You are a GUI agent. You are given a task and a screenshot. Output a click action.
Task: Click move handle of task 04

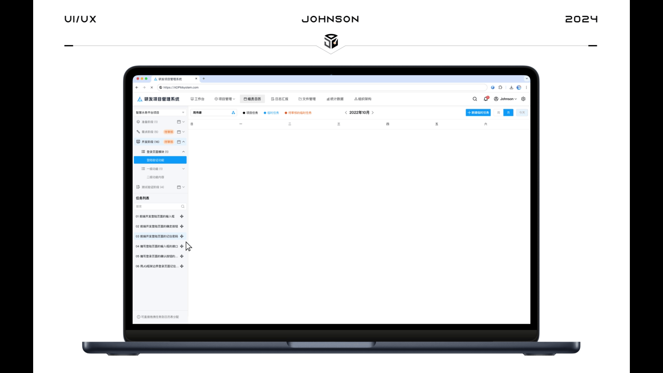(x=182, y=247)
